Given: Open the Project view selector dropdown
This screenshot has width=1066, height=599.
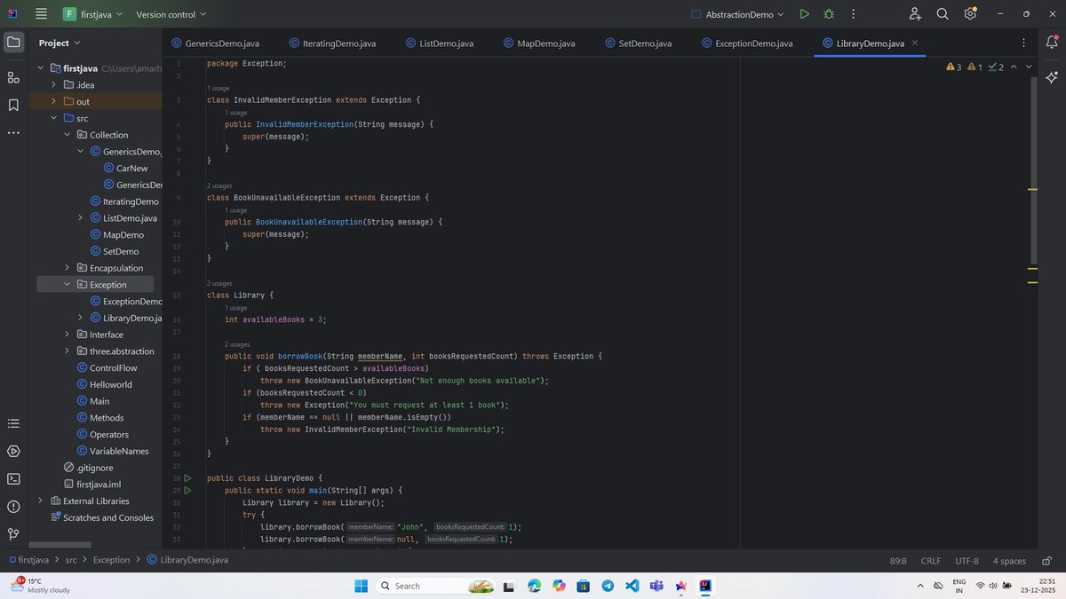Looking at the screenshot, I should point(60,43).
